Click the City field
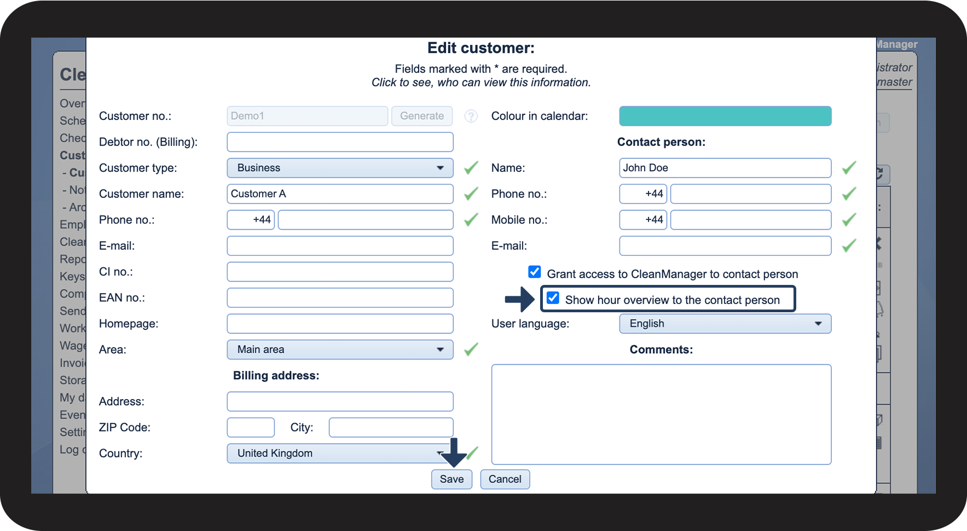 391,427
